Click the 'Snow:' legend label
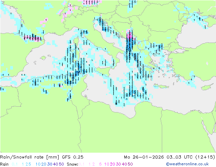 (73, 164)
